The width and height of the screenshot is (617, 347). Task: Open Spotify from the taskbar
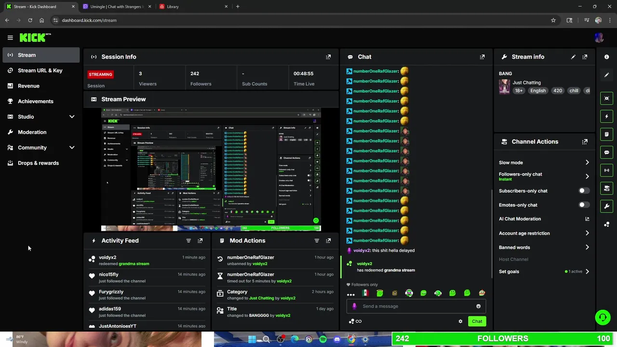click(x=323, y=339)
